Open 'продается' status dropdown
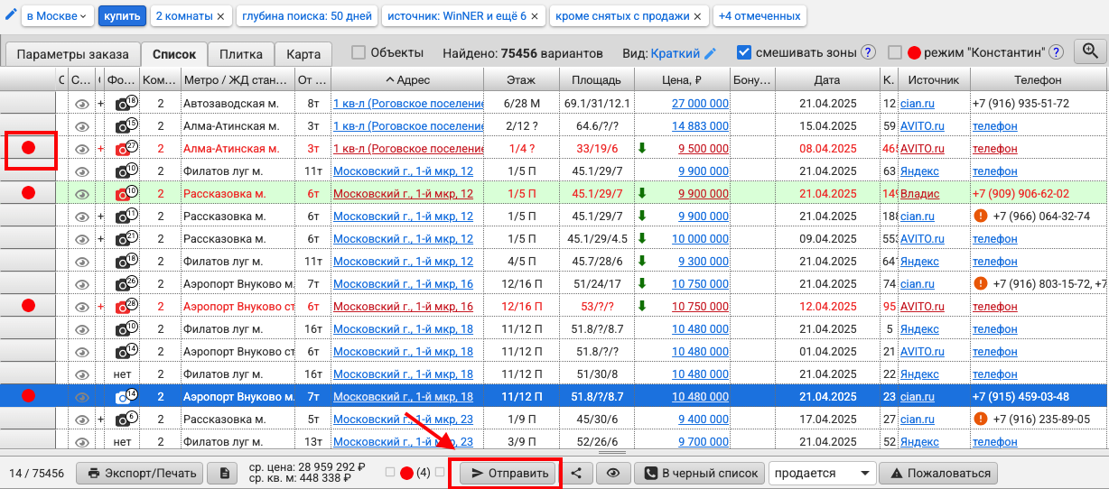This screenshot has height=489, width=1109. [x=822, y=473]
